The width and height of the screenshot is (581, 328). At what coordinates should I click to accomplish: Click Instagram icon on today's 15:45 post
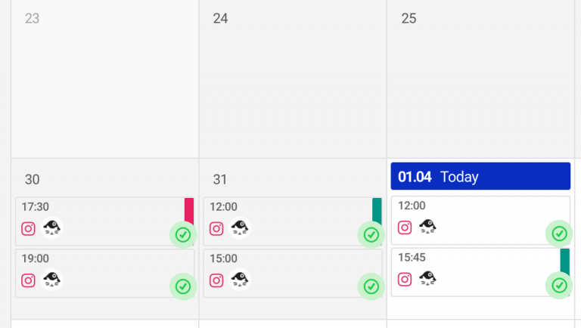tap(405, 279)
